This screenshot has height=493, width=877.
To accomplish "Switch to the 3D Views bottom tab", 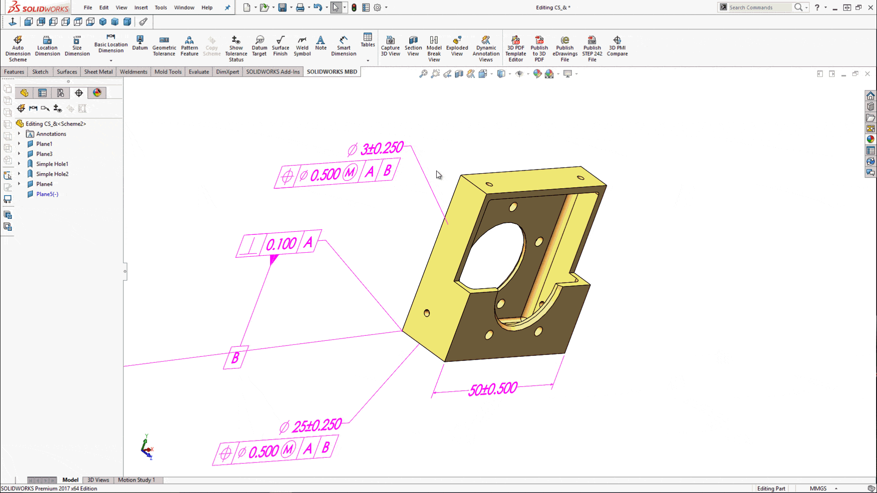I will point(98,480).
